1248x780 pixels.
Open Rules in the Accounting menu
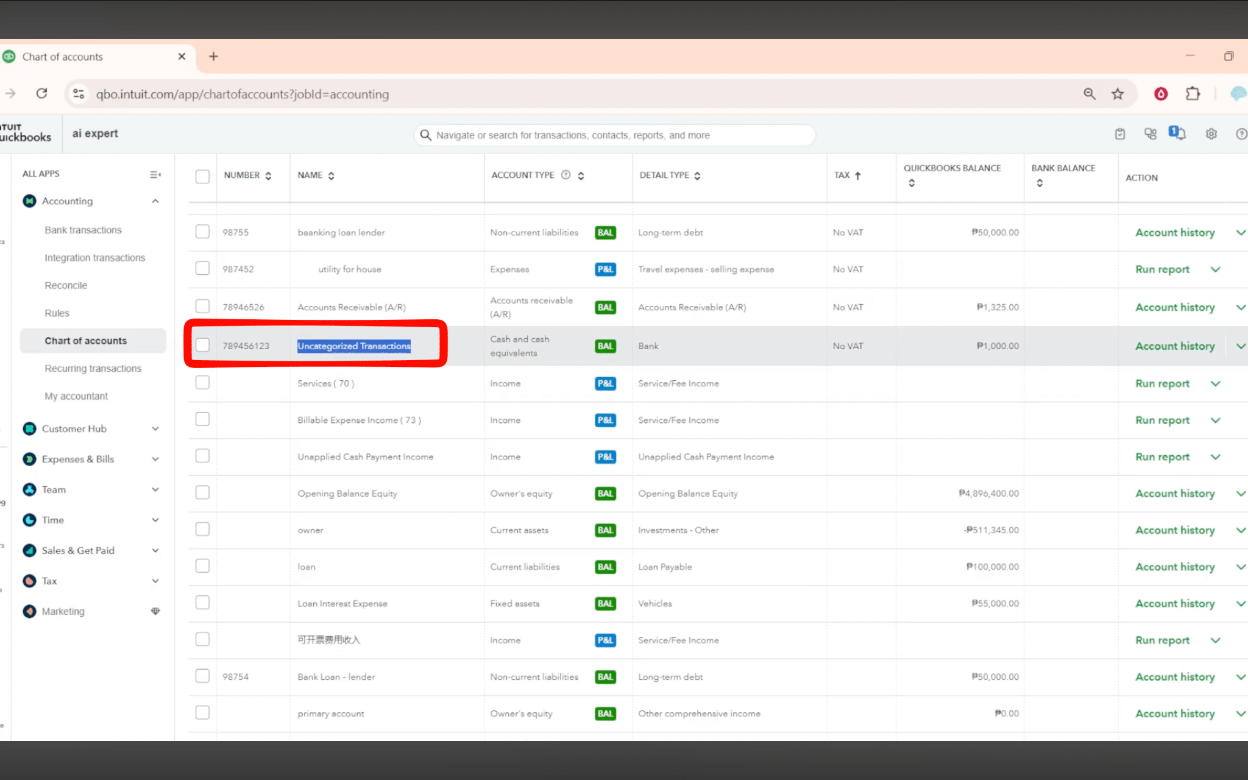click(57, 313)
